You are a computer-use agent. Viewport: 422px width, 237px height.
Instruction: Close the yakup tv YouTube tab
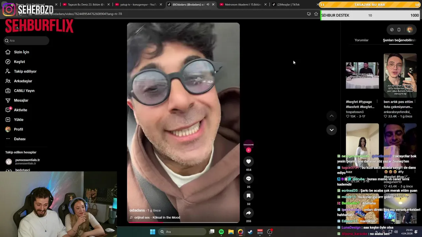[161, 5]
